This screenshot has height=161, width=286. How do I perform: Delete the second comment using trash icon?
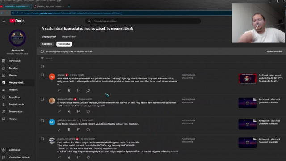tap(69, 111)
